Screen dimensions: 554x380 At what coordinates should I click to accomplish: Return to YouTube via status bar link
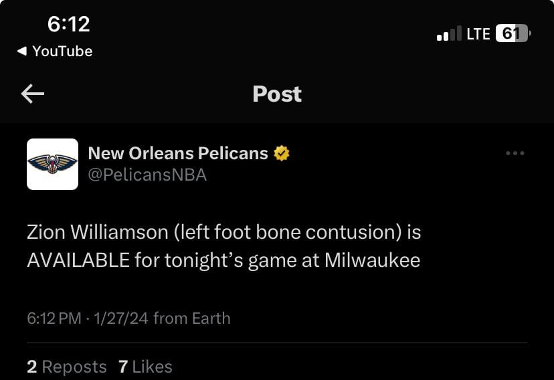[55, 52]
